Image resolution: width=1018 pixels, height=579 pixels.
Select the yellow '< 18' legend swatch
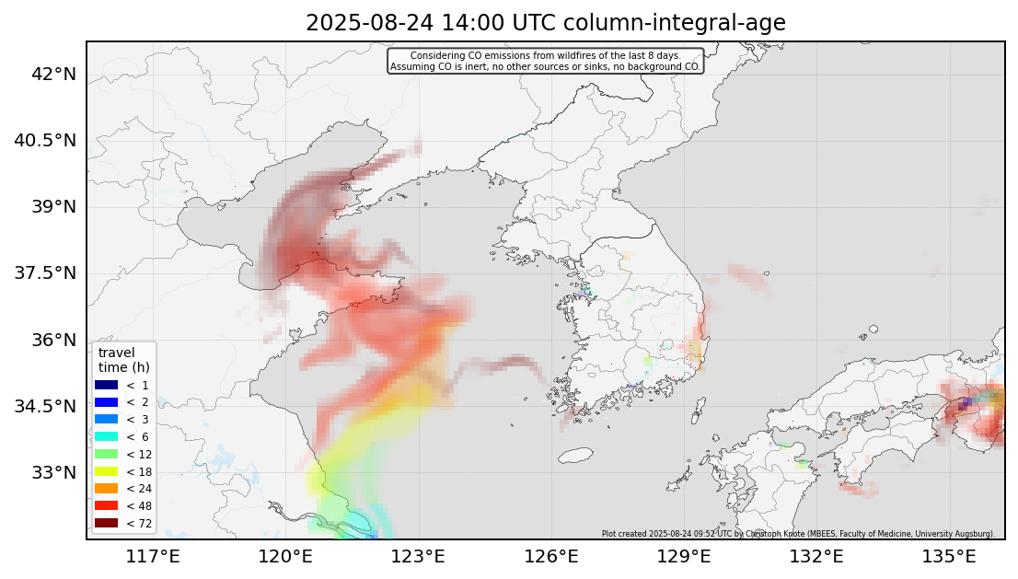107,471
